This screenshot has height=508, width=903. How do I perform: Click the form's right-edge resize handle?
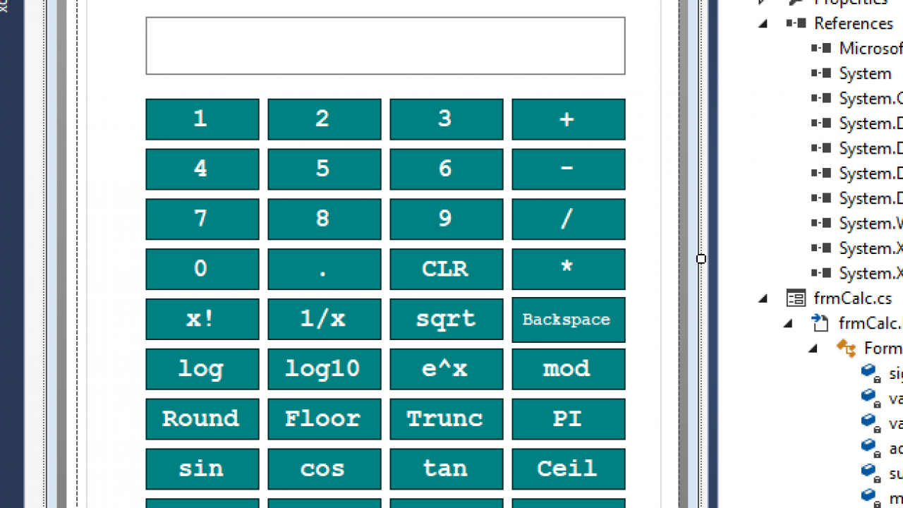pos(701,259)
